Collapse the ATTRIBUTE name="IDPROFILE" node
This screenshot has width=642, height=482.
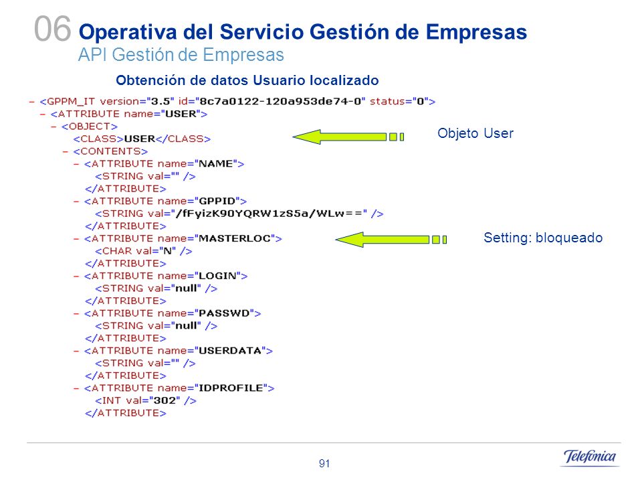coord(76,388)
